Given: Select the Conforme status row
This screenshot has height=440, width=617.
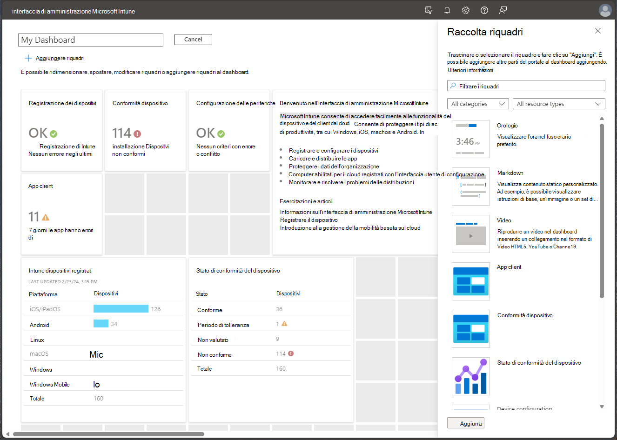Looking at the screenshot, I should point(271,310).
